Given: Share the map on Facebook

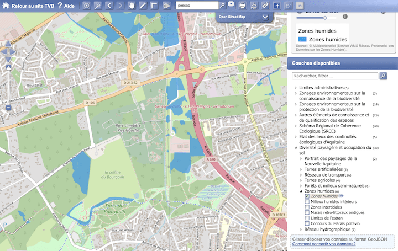Looking at the screenshot, I should (x=277, y=6).
